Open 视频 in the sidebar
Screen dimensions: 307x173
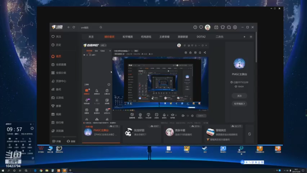tap(56, 114)
